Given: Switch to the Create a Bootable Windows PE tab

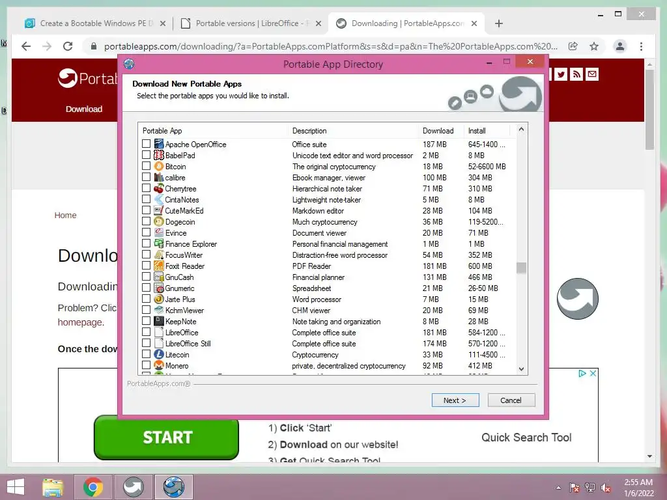Looking at the screenshot, I should click(95, 23).
